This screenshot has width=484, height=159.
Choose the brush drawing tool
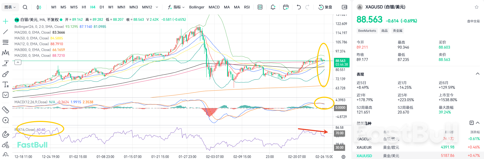tap(6, 74)
